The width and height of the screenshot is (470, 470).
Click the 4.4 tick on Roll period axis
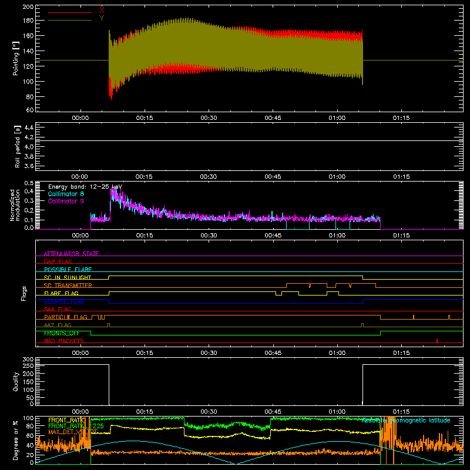coord(29,127)
